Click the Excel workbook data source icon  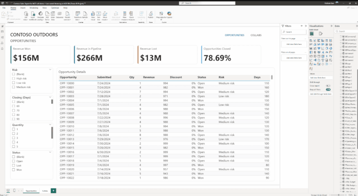coord(33,16)
